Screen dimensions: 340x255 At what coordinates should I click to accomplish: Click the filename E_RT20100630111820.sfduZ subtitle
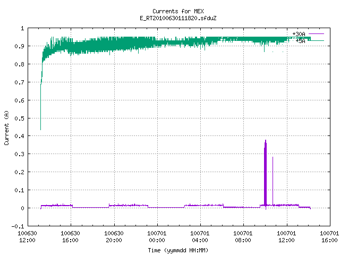(x=178, y=18)
